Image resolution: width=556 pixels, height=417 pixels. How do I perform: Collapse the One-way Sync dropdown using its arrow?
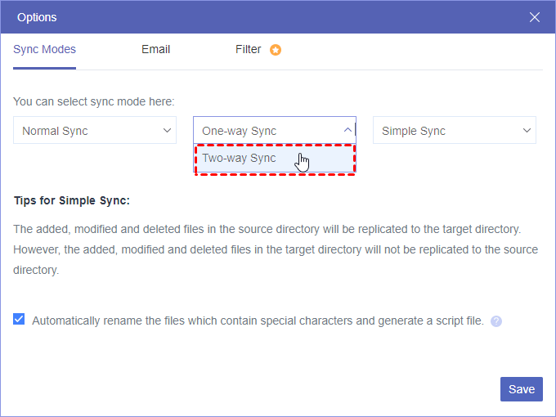pos(347,130)
